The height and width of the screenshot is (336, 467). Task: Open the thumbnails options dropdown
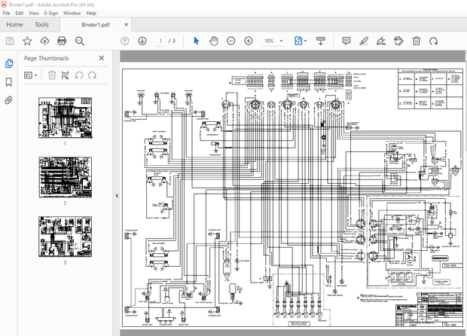pos(31,75)
